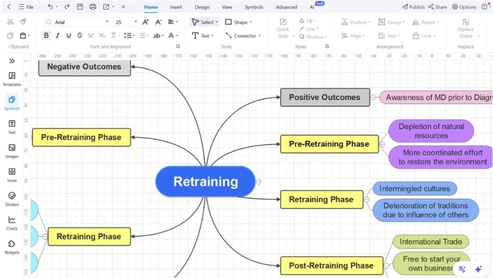Click the Copy icon in Clipboard
This screenshot has width=493, height=278.
[x=10, y=36]
